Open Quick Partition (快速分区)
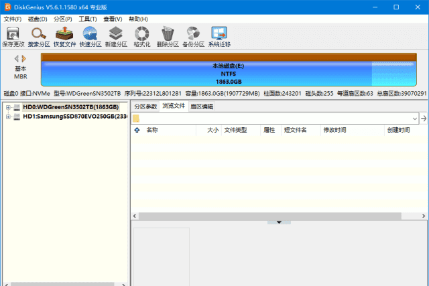Viewport: 429px width, 286px height. 90,37
